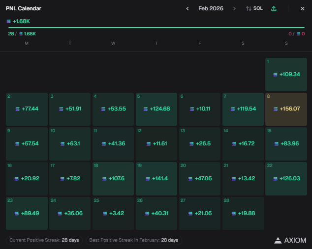Screen dimensions: 312x249
Task: Open day 27 showing +21.06
Action: pyautogui.click(x=200, y=214)
